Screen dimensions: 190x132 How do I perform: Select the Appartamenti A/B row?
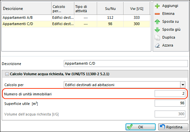coord(76,18)
